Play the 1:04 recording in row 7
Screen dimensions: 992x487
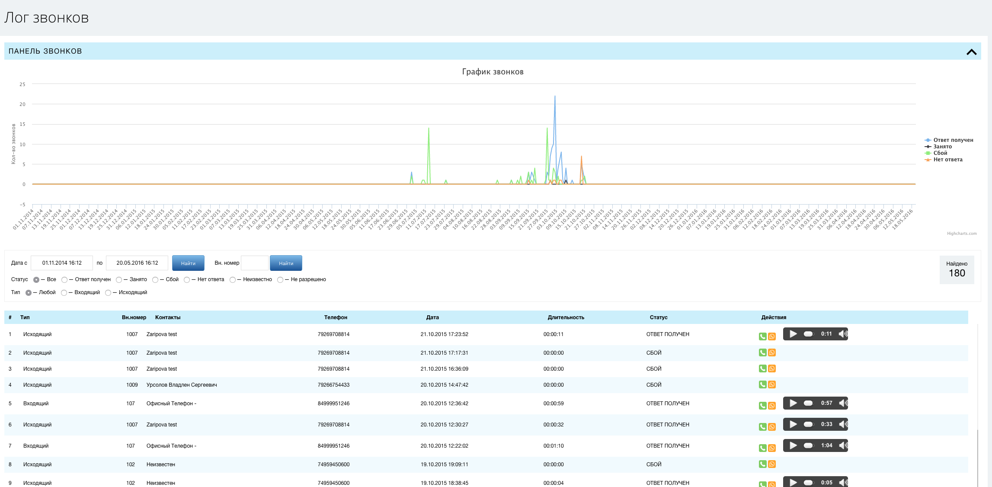pyautogui.click(x=793, y=445)
